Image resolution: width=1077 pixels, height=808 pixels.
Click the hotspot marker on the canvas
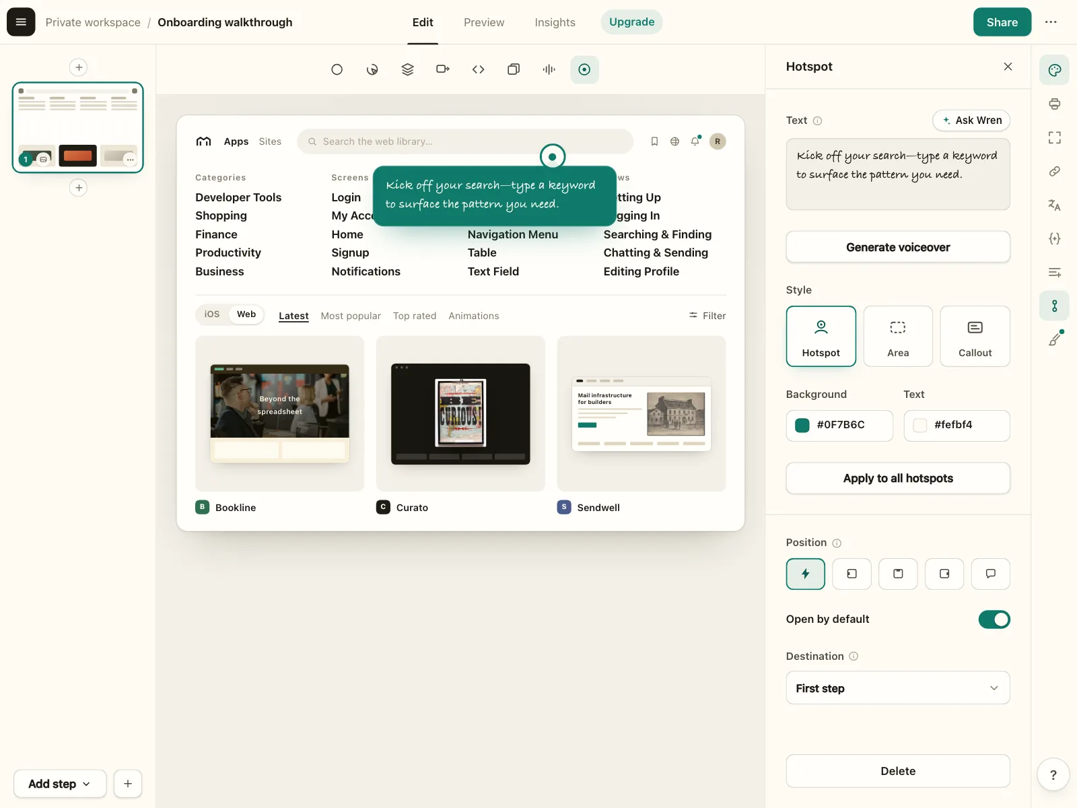(x=553, y=157)
